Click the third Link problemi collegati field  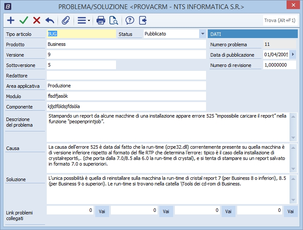tap(197, 210)
